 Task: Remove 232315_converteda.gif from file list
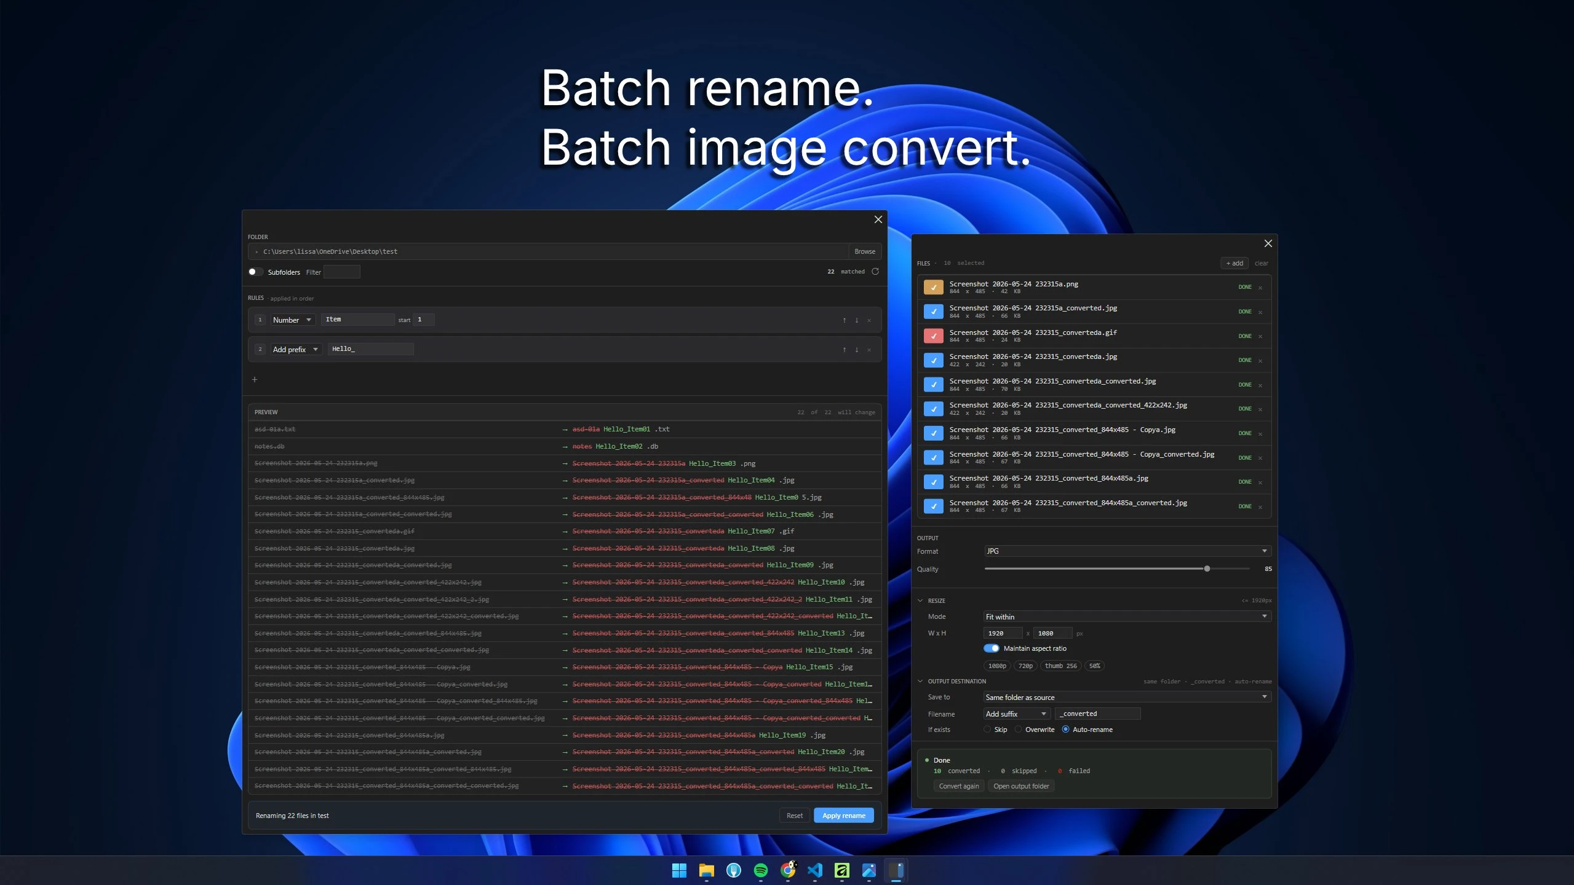point(1260,336)
